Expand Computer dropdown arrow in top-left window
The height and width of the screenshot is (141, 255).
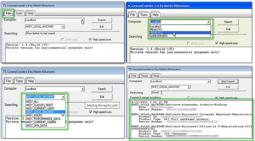(x=83, y=20)
